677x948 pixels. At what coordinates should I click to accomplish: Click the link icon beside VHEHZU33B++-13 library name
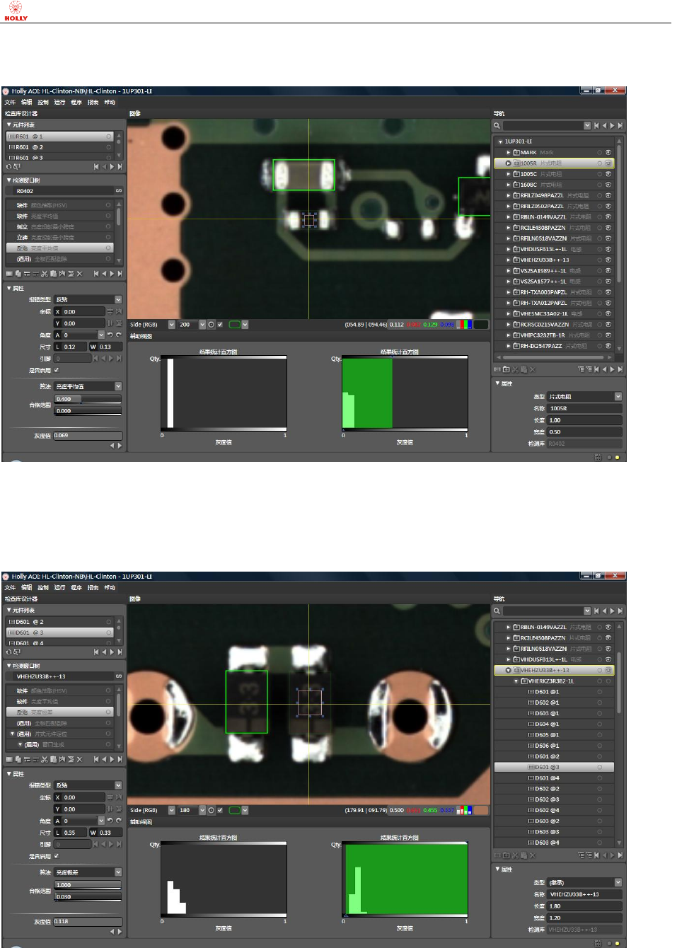(118, 676)
